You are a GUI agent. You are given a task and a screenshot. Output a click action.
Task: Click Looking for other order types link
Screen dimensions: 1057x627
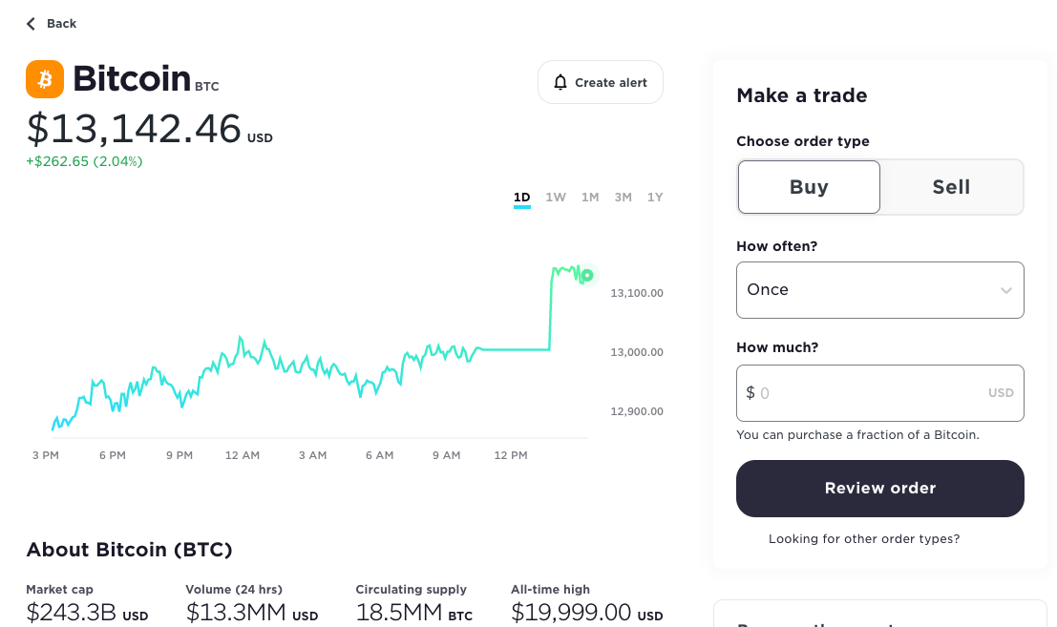point(863,539)
